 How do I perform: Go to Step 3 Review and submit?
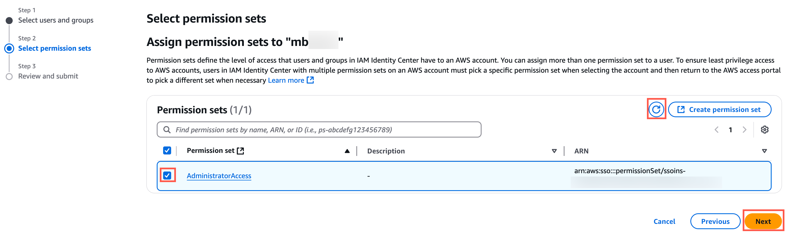point(48,76)
